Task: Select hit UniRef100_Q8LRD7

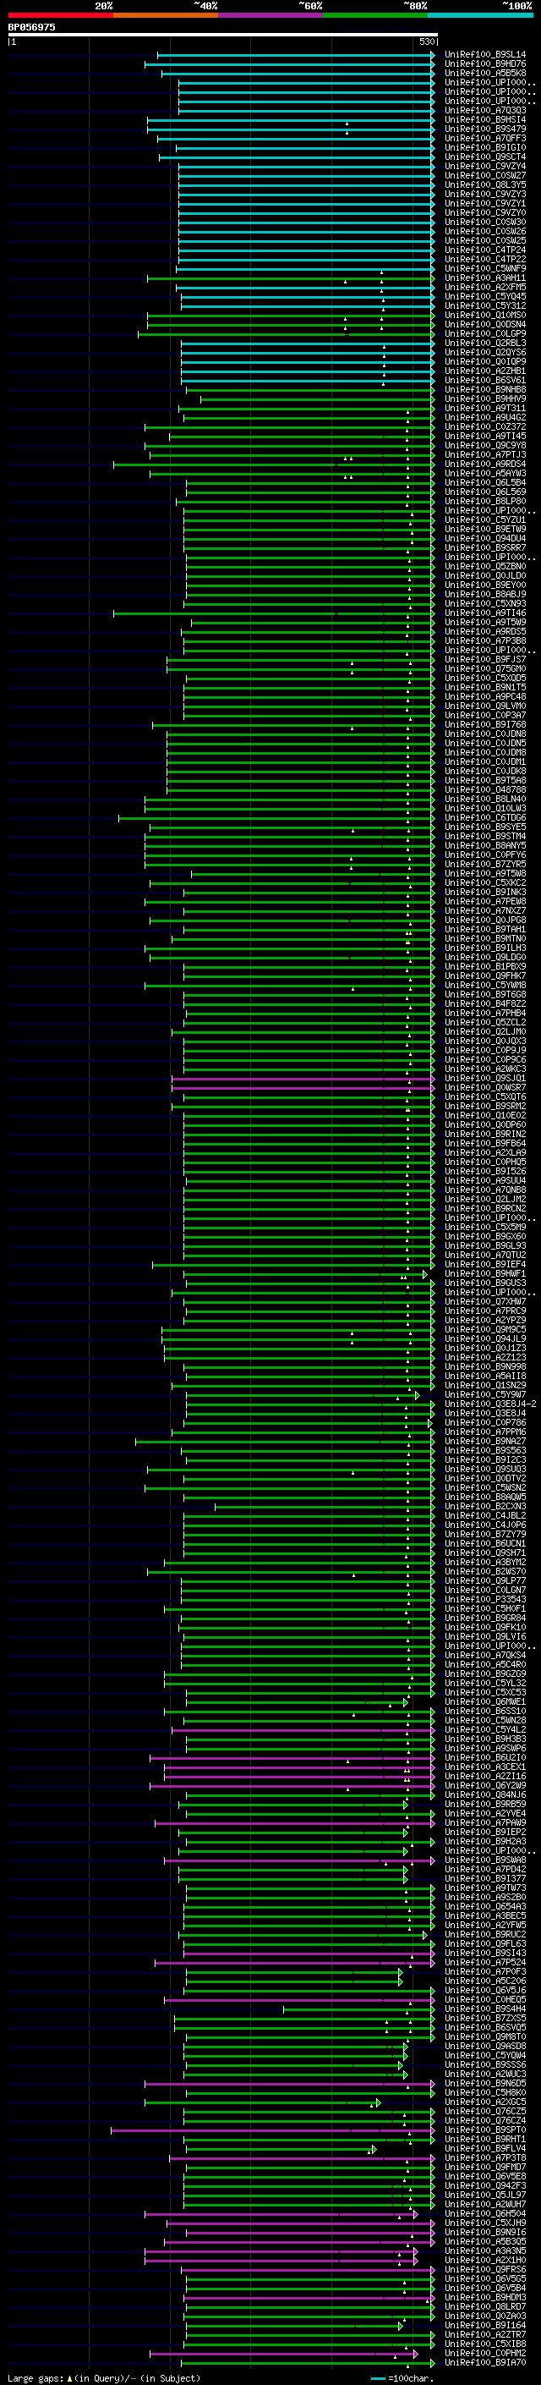Action: [485, 2306]
